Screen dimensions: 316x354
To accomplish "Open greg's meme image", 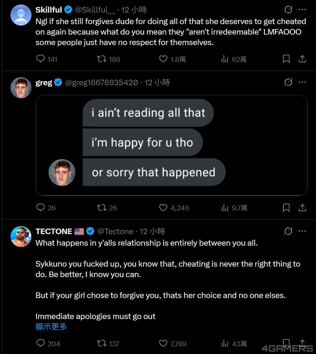I will pos(171,145).
